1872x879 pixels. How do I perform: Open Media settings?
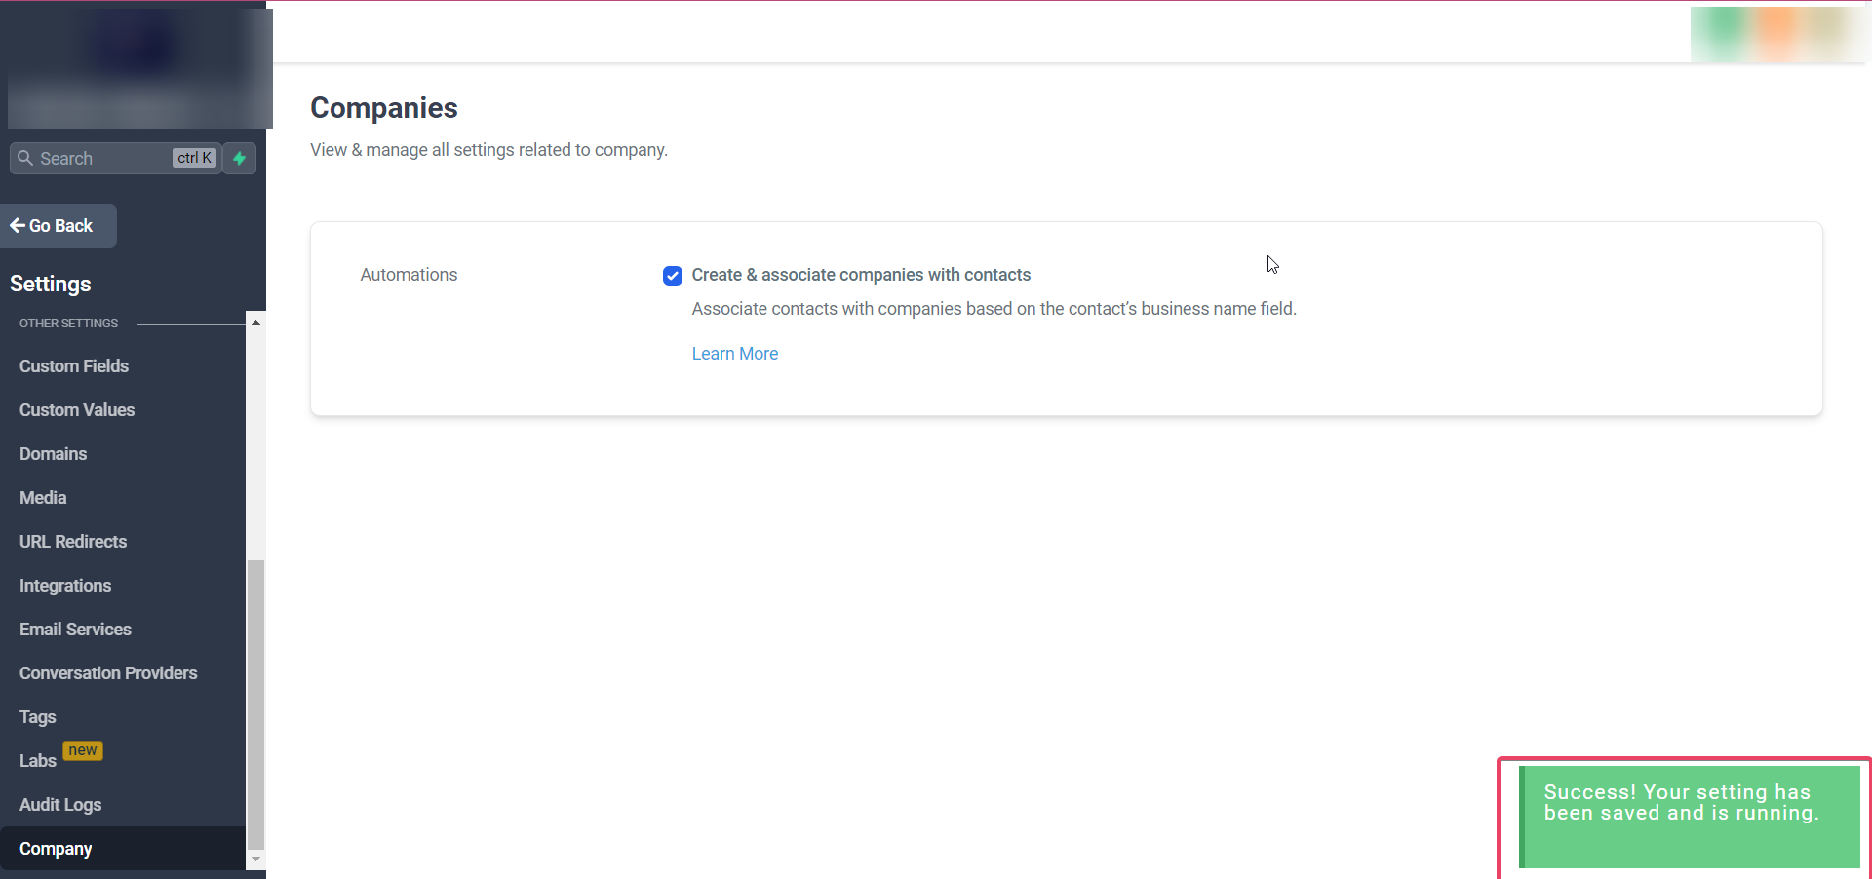click(43, 498)
